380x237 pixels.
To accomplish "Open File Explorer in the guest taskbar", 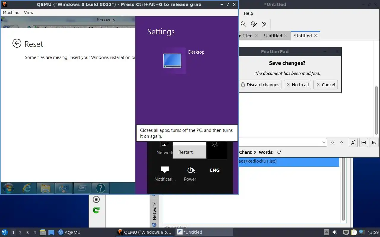I will tap(45, 188).
